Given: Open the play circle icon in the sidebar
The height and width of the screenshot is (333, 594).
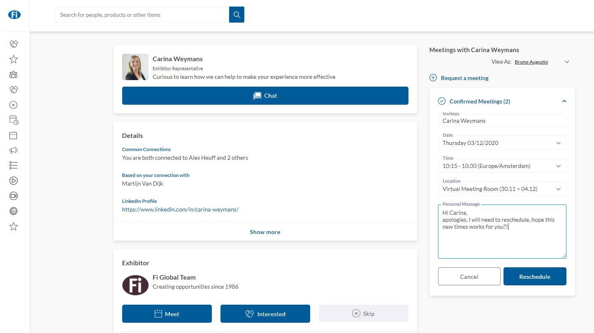Looking at the screenshot, I should 14,181.
